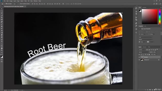Image resolution: width=162 pixels, height=91 pixels.
Task: Select the Blur tool
Action: [x=2, y=35]
